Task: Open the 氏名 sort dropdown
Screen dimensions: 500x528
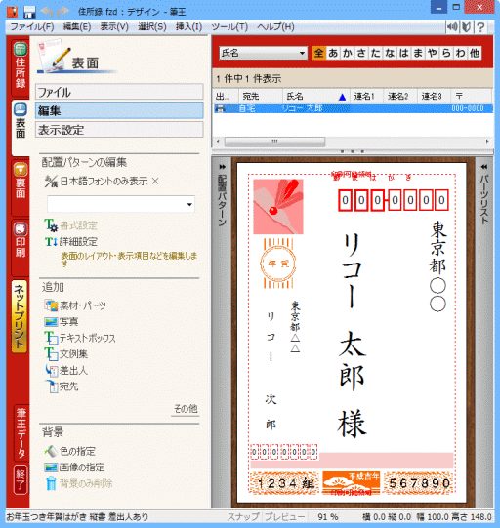Action: (263, 53)
